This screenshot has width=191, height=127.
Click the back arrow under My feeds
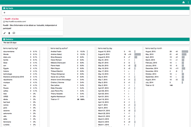point(5,13)
